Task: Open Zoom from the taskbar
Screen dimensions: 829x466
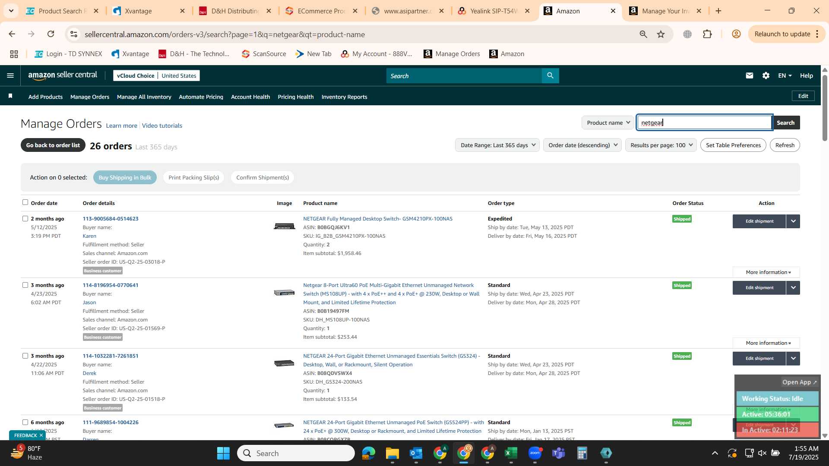Action: (x=535, y=453)
